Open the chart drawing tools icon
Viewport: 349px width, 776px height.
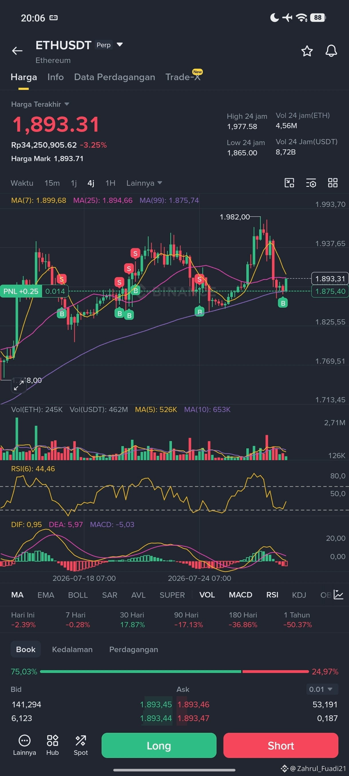tap(289, 183)
